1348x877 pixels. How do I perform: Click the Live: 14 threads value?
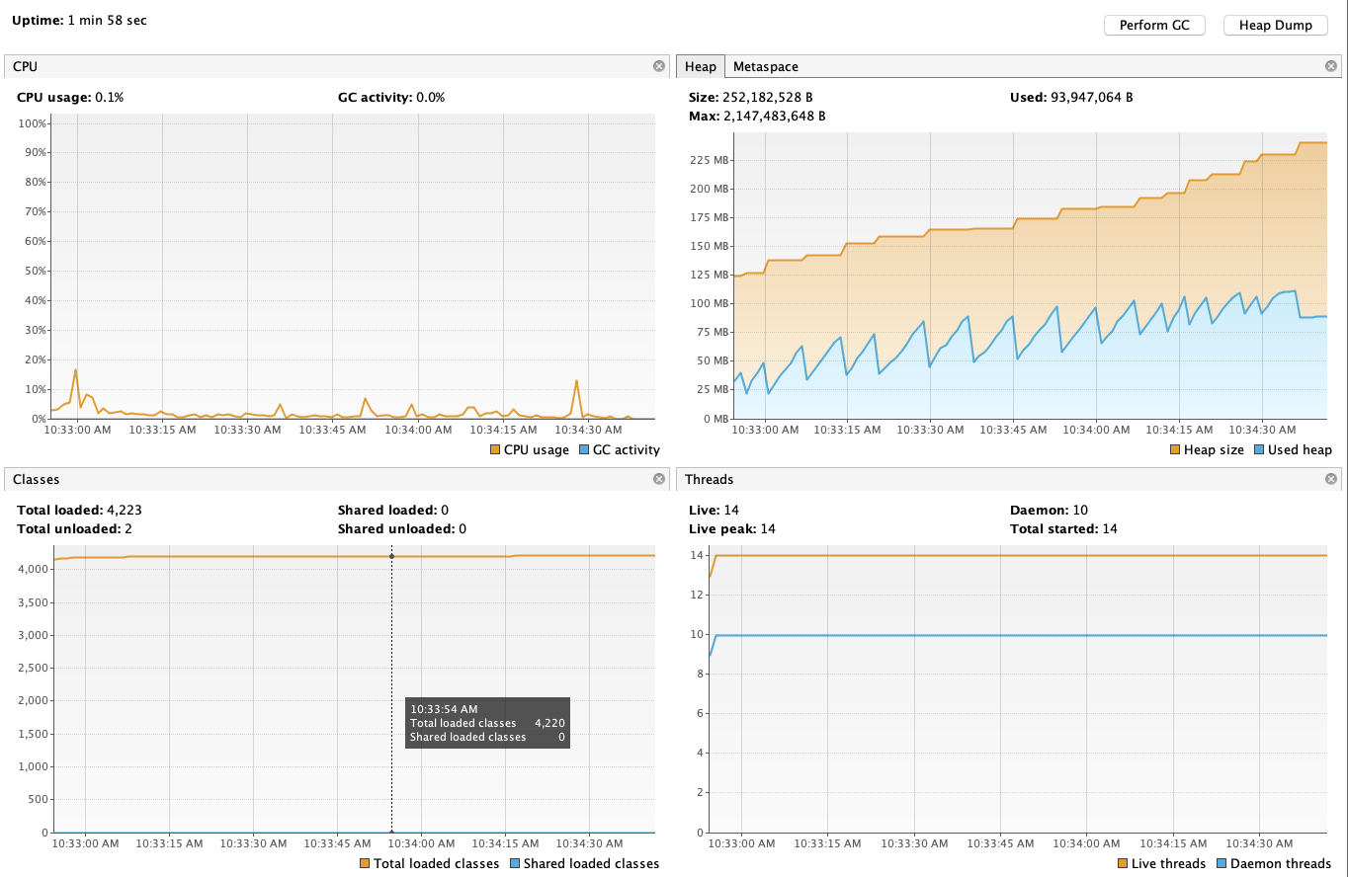click(x=714, y=511)
